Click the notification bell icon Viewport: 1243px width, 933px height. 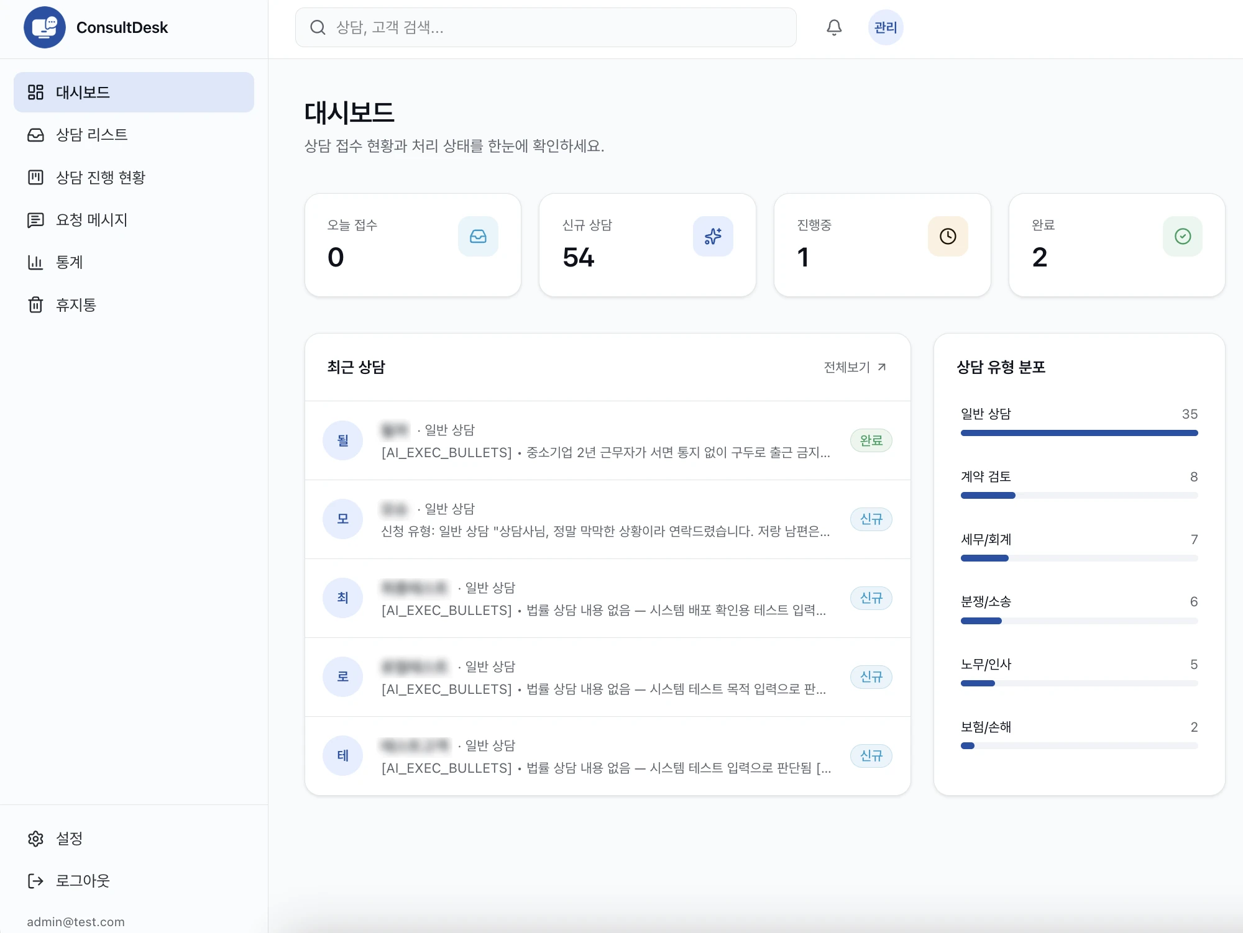coord(834,27)
